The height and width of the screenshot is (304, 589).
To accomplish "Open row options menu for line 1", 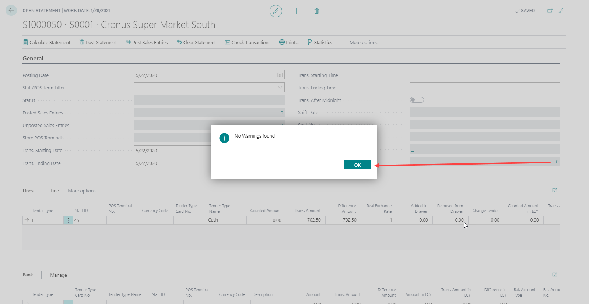I will coord(68,220).
